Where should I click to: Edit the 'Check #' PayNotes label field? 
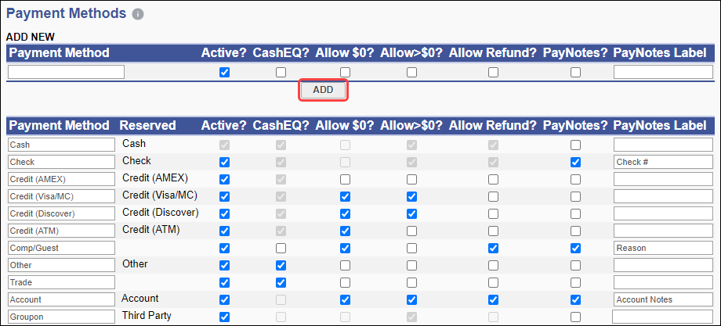(x=663, y=162)
